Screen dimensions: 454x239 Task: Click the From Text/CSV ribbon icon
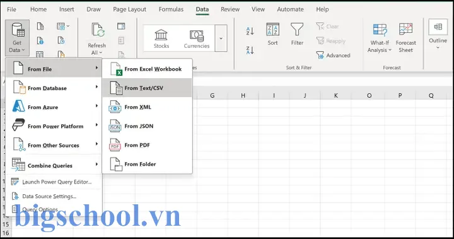40,26
